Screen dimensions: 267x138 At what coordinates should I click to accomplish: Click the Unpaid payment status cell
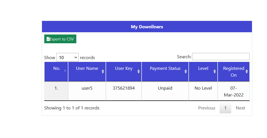[x=165, y=88]
